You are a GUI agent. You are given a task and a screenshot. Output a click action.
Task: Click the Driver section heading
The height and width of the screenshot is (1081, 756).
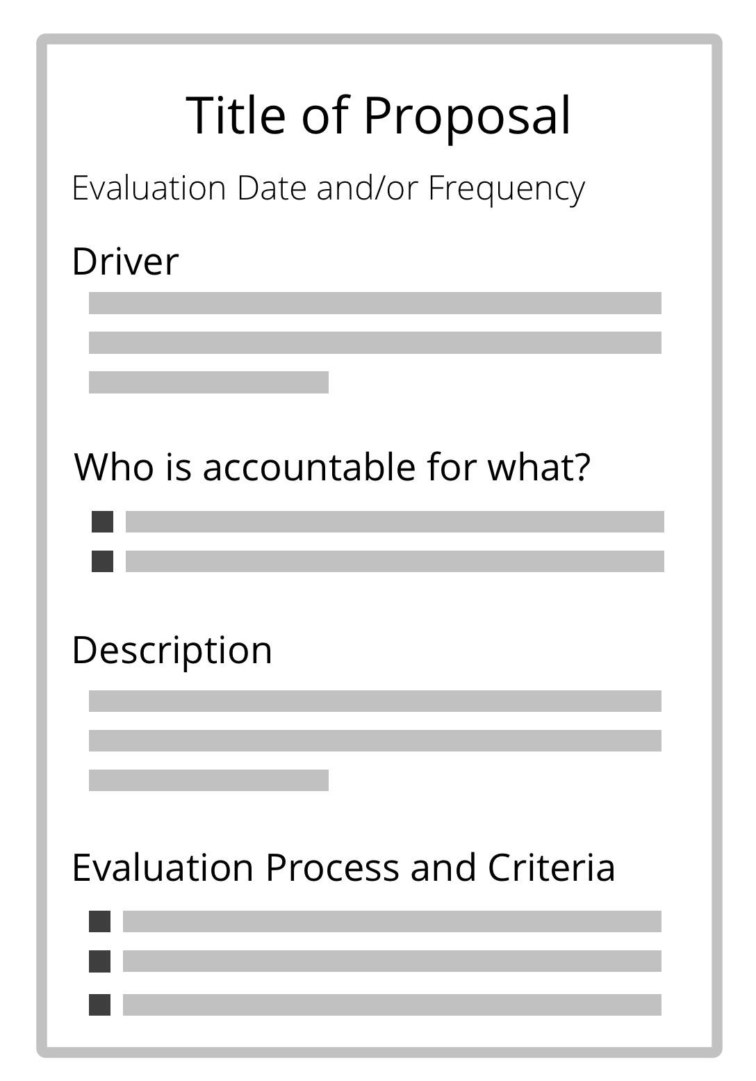[126, 261]
